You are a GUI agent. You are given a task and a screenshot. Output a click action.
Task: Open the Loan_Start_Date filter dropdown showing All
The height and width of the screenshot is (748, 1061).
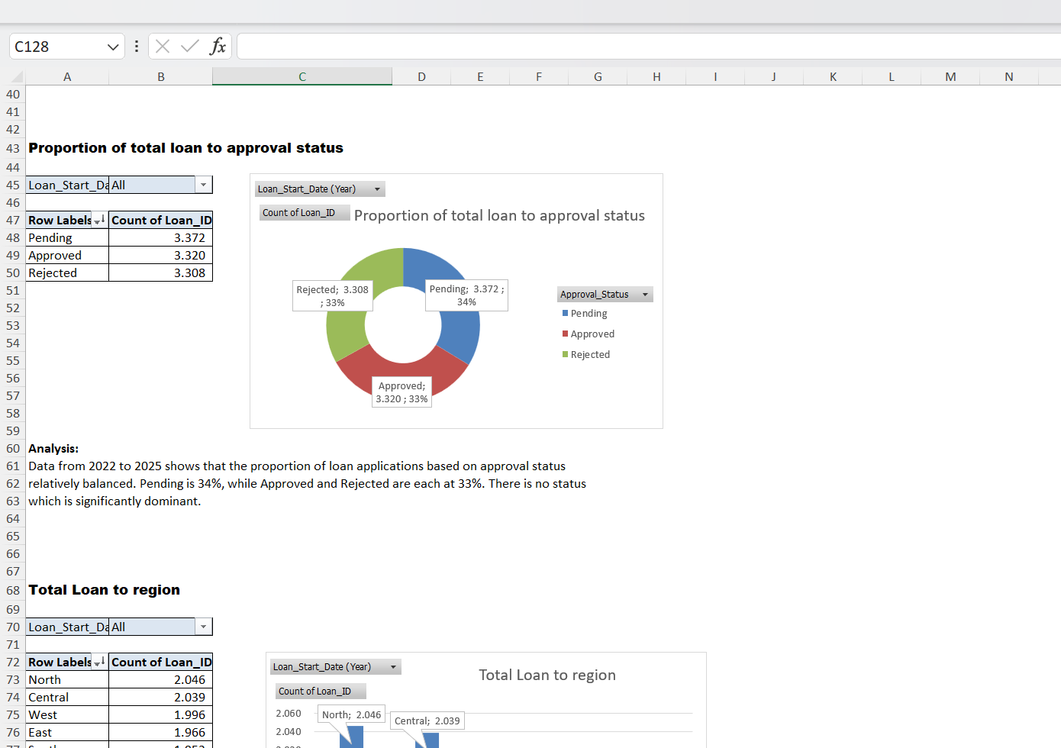coord(203,185)
